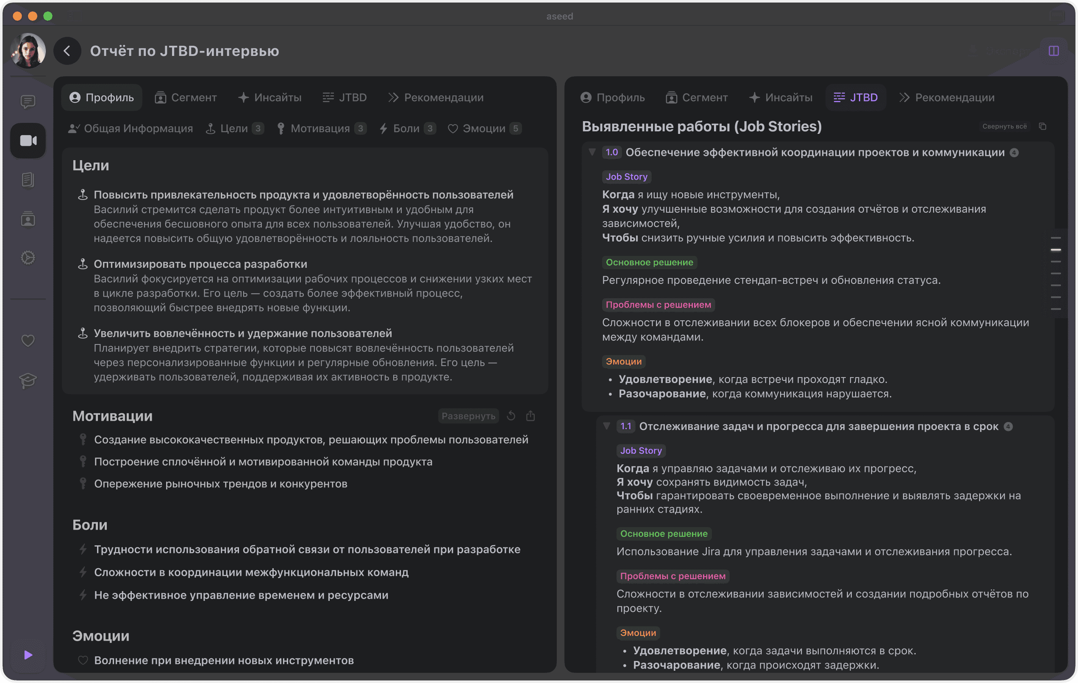The width and height of the screenshot is (1078, 683).
Task: Open the chat messages sidebar icon
Action: point(28,102)
